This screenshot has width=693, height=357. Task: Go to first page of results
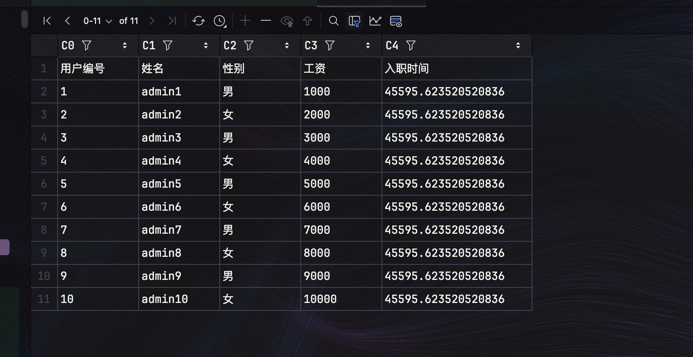[x=47, y=21]
